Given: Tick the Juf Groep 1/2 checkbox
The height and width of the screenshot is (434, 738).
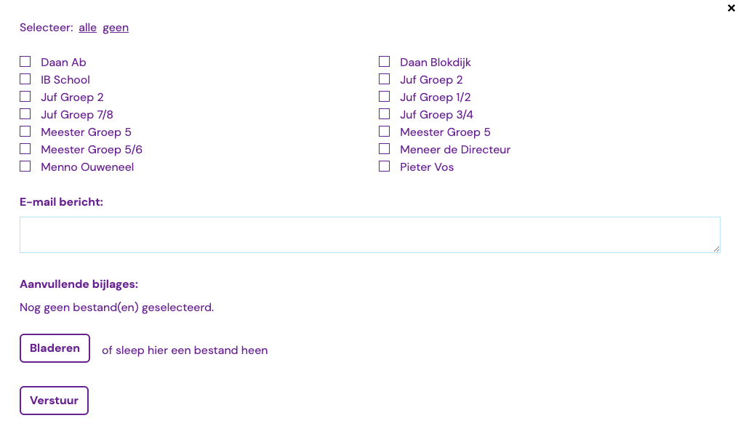Looking at the screenshot, I should [385, 97].
